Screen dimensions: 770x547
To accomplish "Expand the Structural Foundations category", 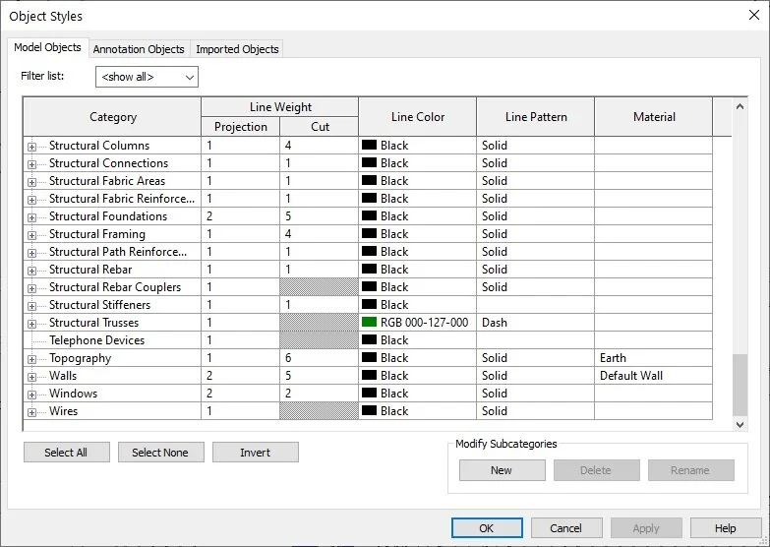I will [31, 217].
